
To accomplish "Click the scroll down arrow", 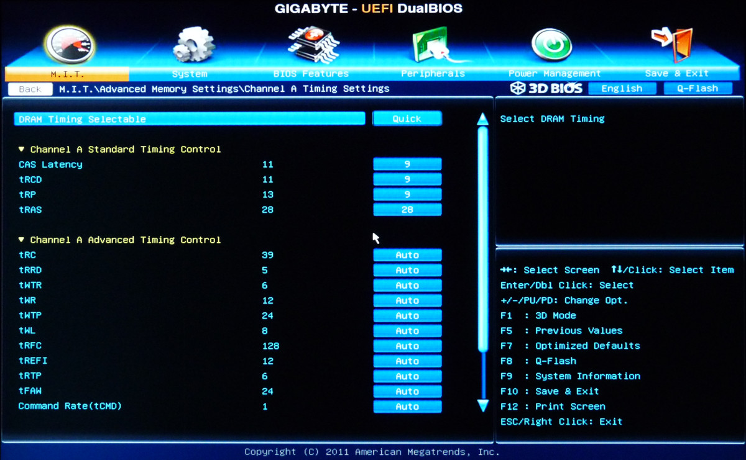I will (x=482, y=406).
